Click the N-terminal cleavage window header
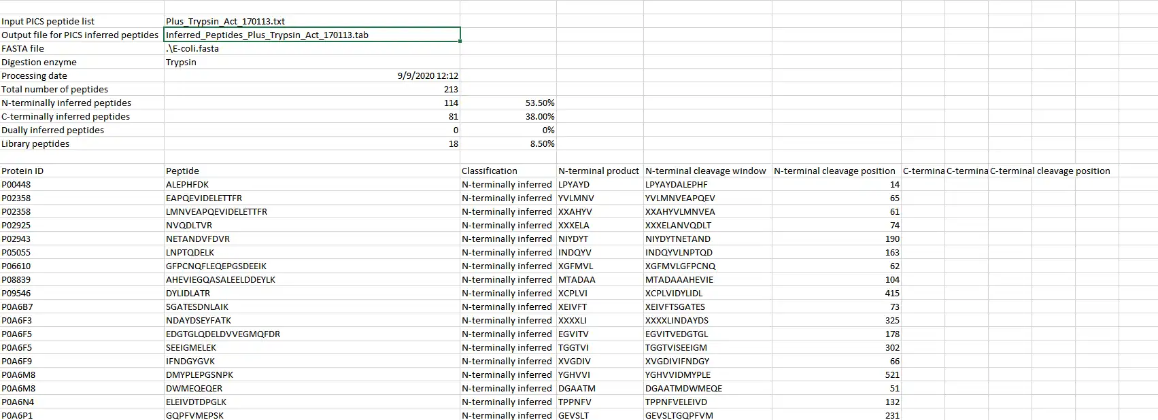The height and width of the screenshot is (420, 1158). tap(707, 171)
